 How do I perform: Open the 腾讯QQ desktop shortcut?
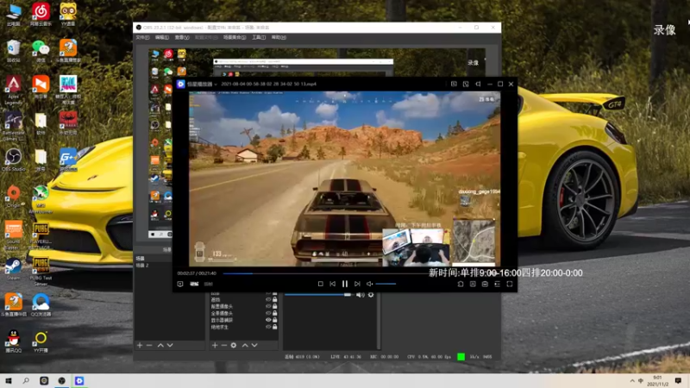pos(13,341)
